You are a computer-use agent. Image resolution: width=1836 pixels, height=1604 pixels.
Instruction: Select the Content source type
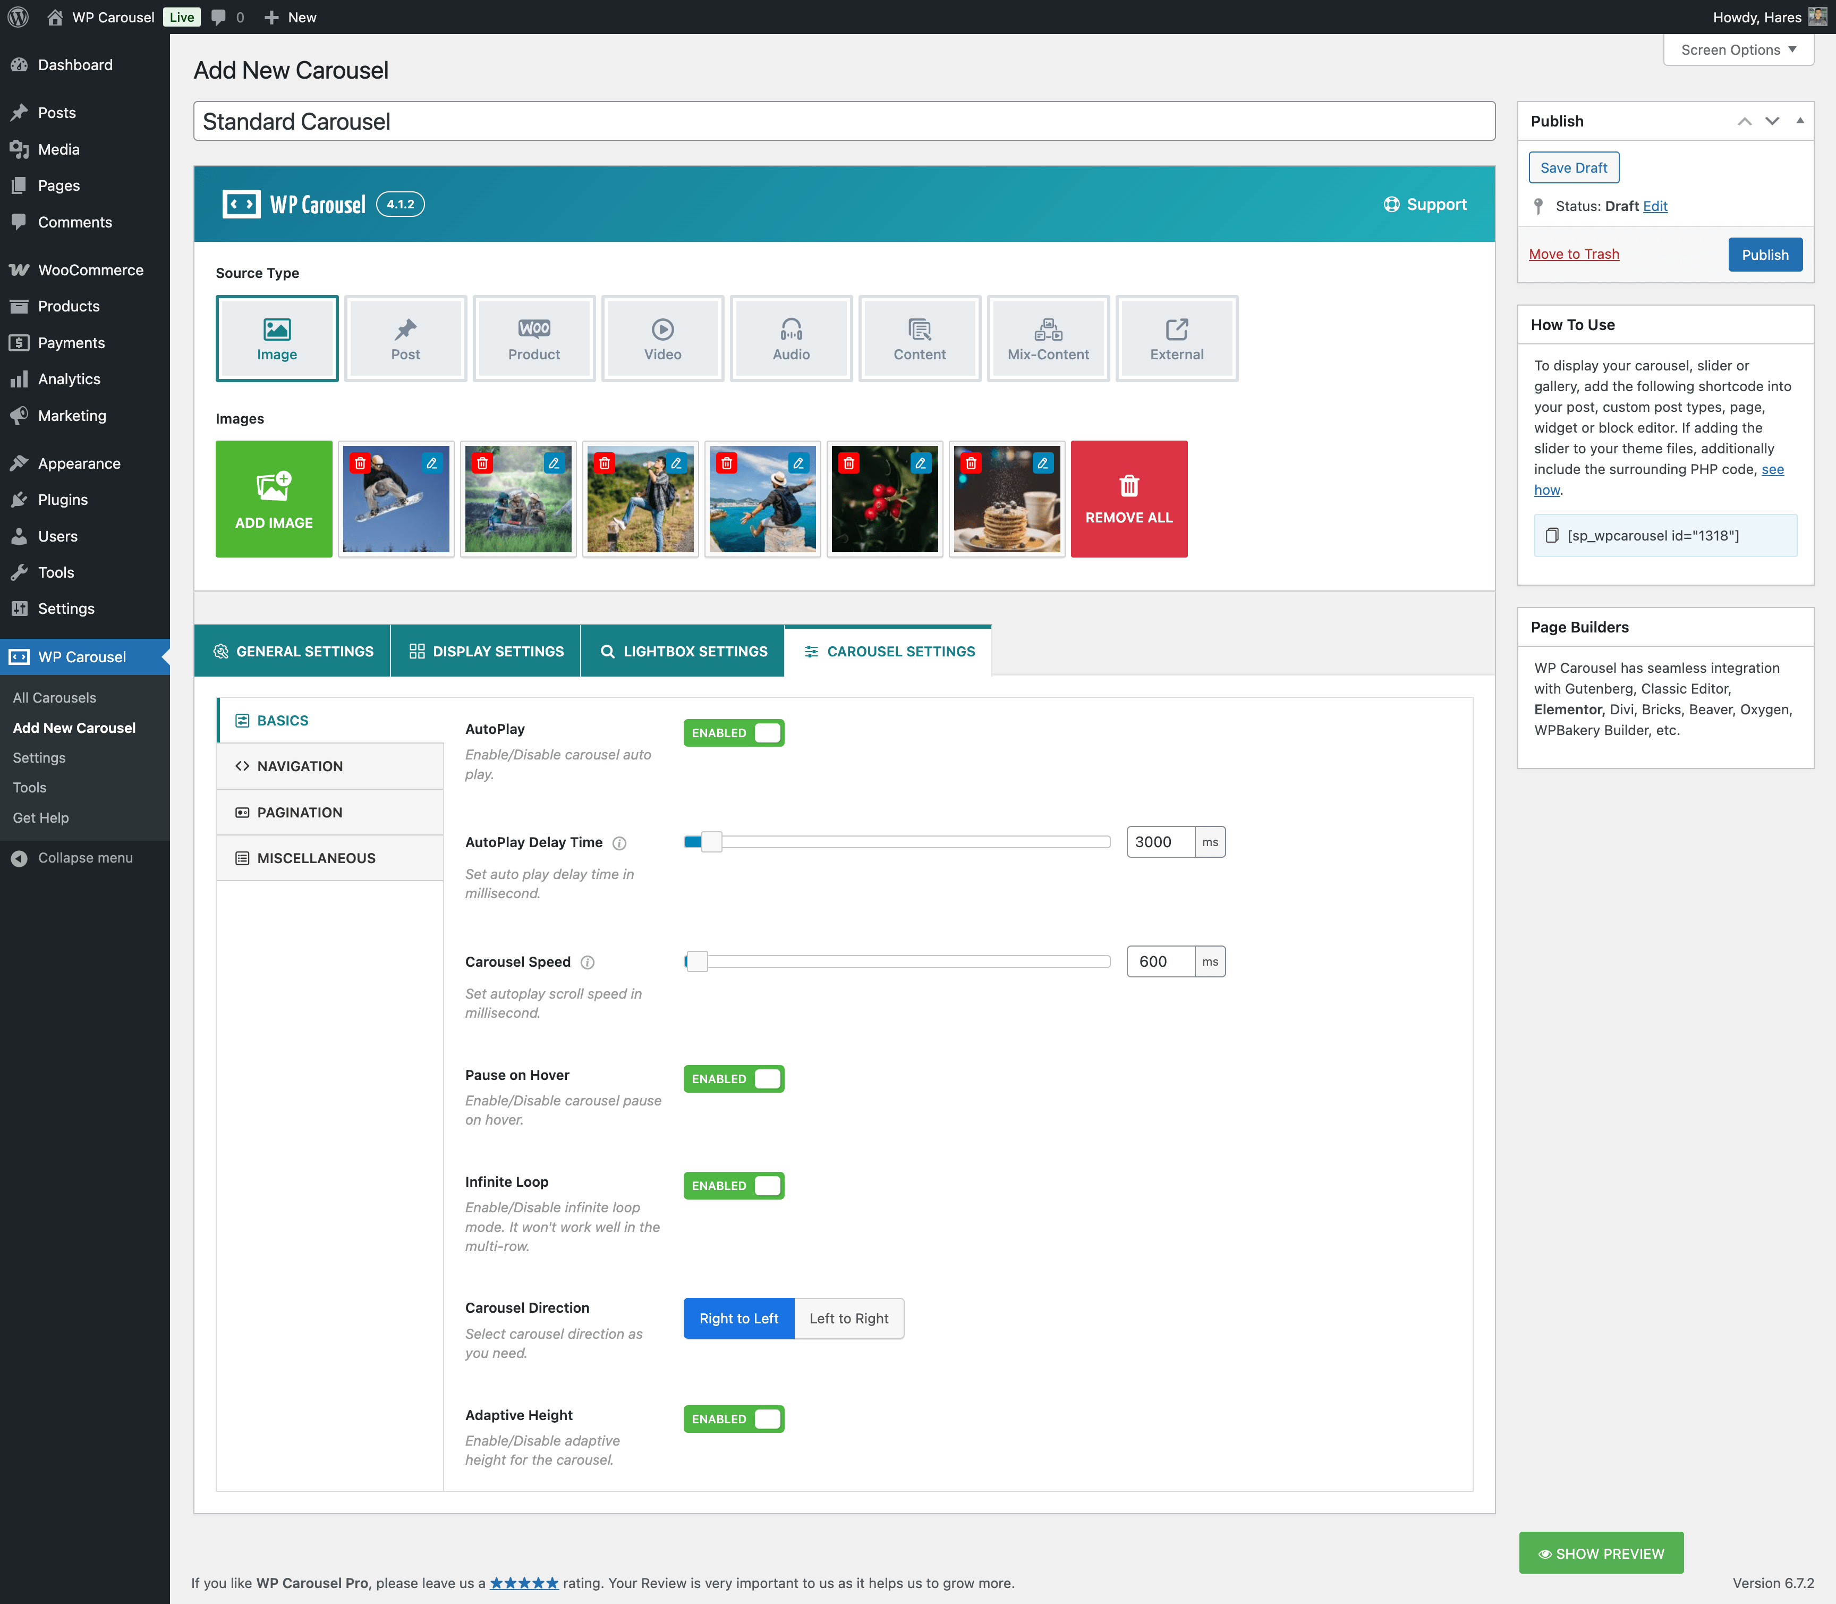point(920,339)
